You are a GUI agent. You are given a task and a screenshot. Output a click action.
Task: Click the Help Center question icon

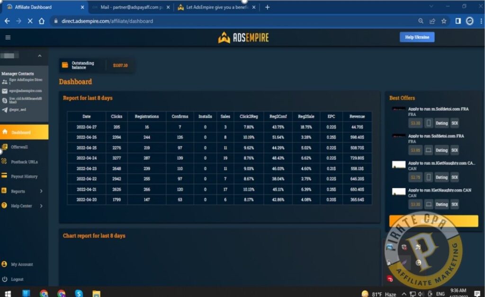pyautogui.click(x=4, y=205)
